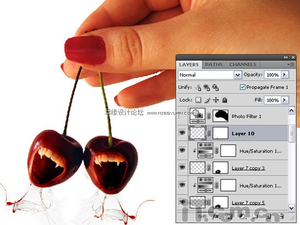
Task: Select Layer 7 copy 5 name
Action: pyautogui.click(x=248, y=203)
